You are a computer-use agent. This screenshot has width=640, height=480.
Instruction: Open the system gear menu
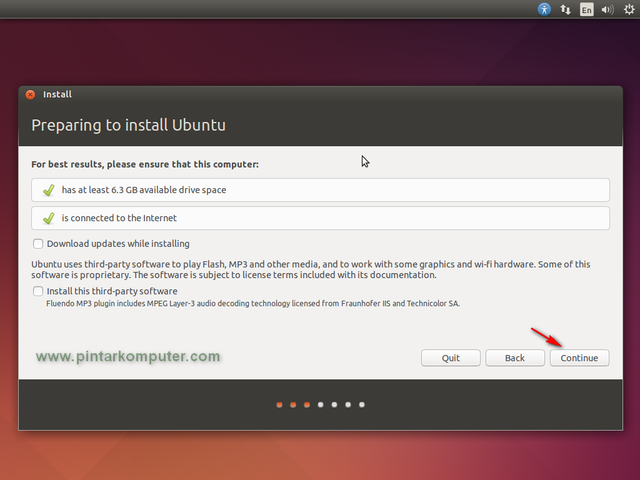pyautogui.click(x=629, y=9)
